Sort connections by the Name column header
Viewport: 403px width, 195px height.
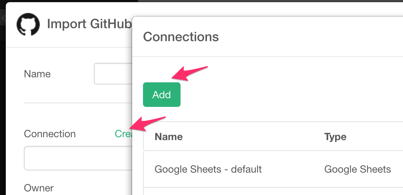pos(169,136)
